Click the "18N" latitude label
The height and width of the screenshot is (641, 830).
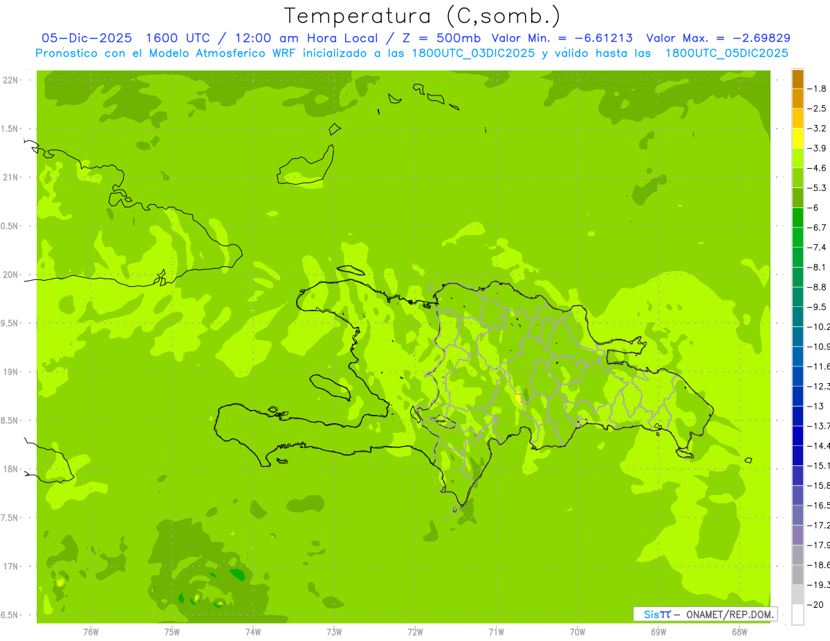[x=10, y=469]
